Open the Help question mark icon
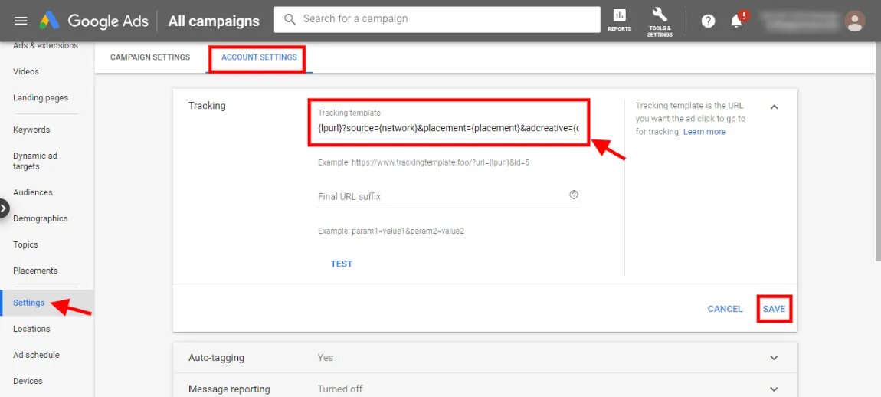The width and height of the screenshot is (881, 397). point(708,21)
